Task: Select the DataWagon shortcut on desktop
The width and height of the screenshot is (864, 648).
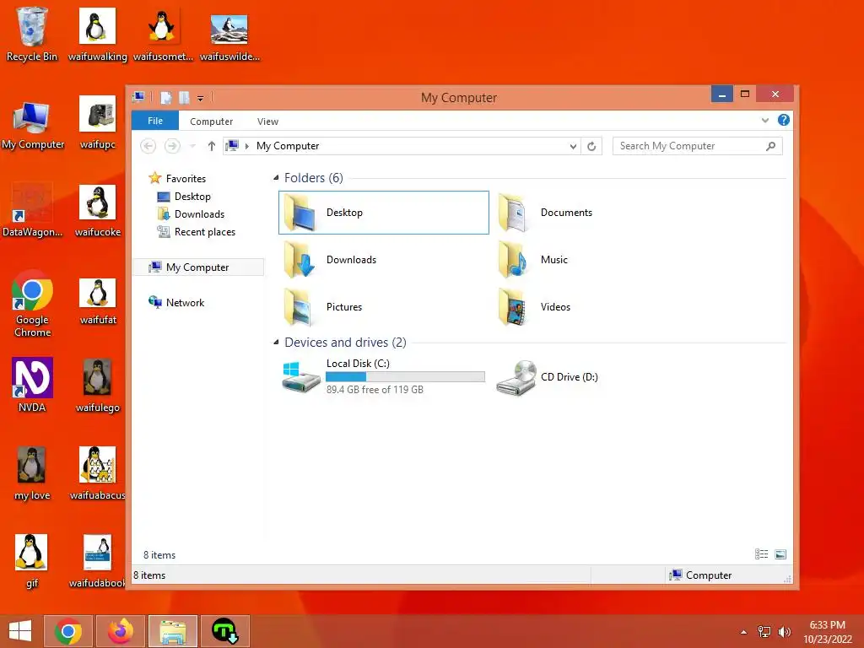Action: point(32,210)
